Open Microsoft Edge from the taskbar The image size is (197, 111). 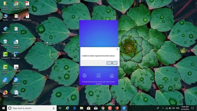74,108
